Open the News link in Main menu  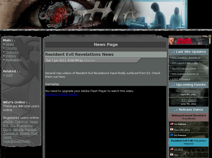click(10, 44)
